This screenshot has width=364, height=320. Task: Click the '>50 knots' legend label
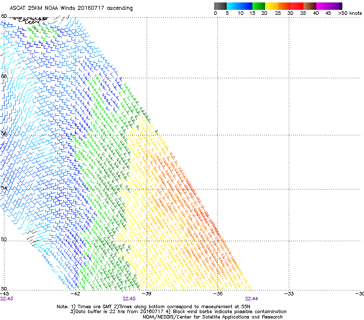coord(350,13)
